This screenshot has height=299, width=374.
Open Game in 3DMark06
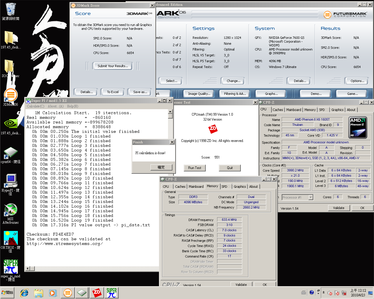pyautogui.click(x=352, y=94)
